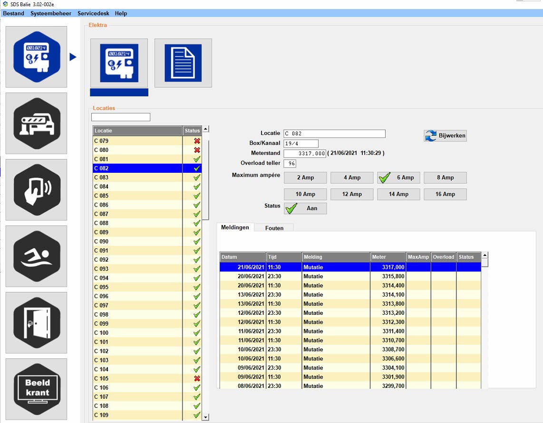Set maximum ampère to 10 Amp

(305, 194)
